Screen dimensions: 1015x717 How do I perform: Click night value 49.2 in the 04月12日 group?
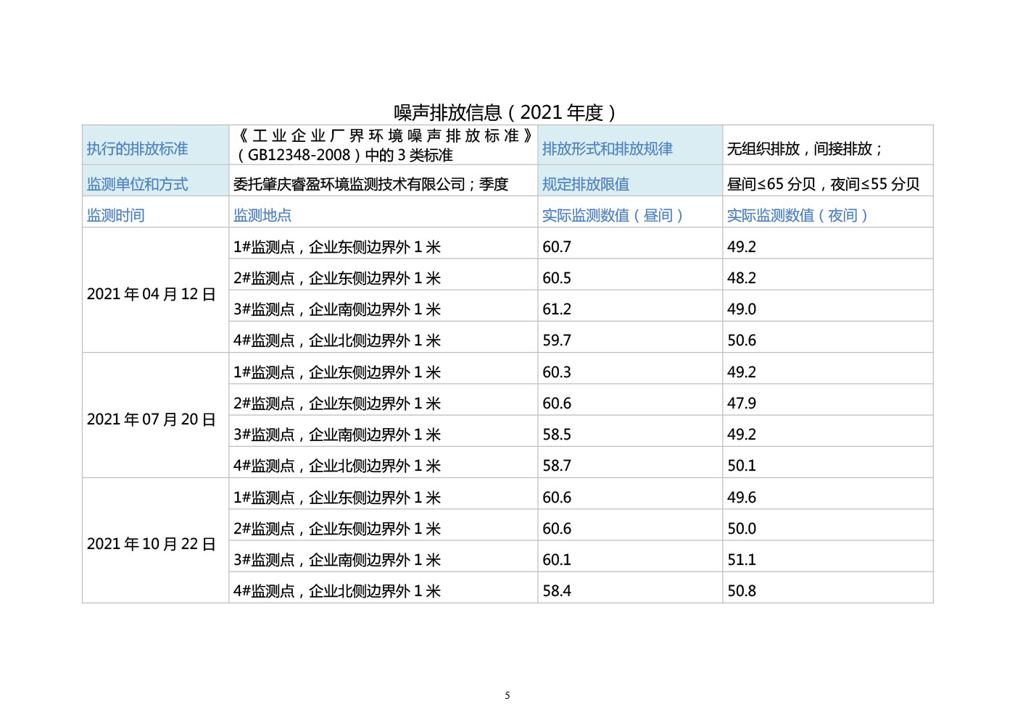[x=828, y=243]
